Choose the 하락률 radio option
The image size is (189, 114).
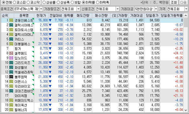[84, 2]
